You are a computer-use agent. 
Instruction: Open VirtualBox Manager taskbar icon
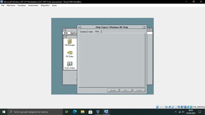[98, 112]
